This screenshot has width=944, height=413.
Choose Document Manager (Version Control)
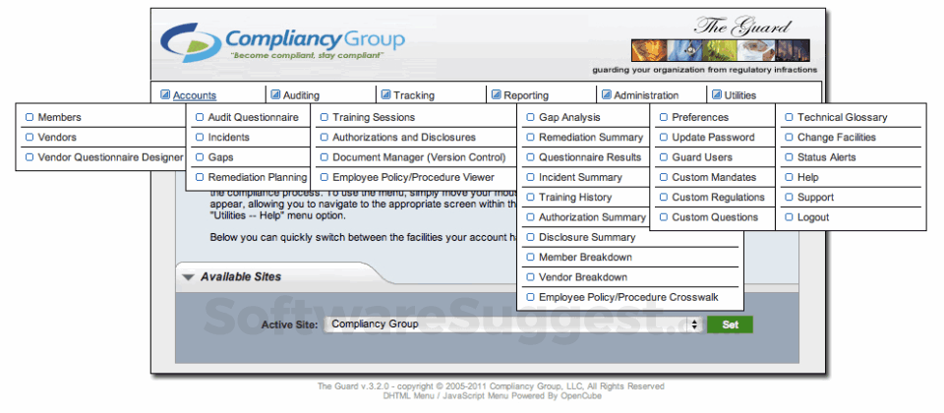tap(417, 157)
